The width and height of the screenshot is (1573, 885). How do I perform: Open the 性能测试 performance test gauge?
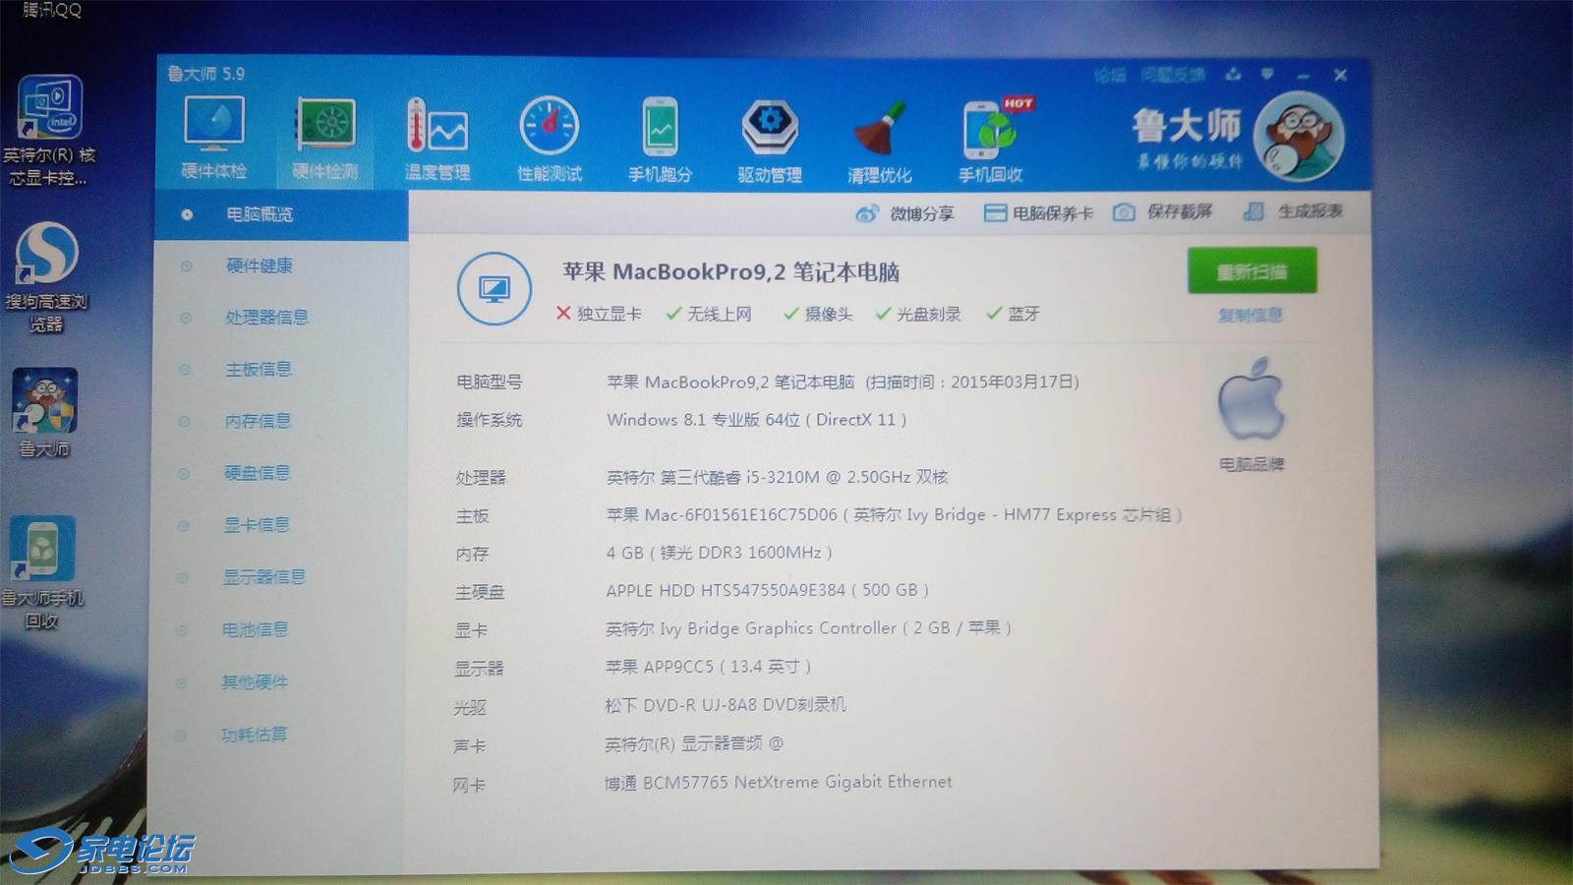[x=549, y=138]
